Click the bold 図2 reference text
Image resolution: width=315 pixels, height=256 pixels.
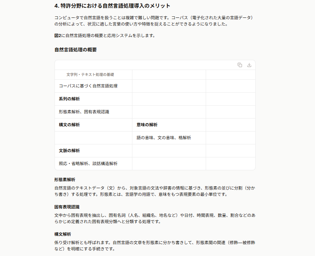[58, 36]
